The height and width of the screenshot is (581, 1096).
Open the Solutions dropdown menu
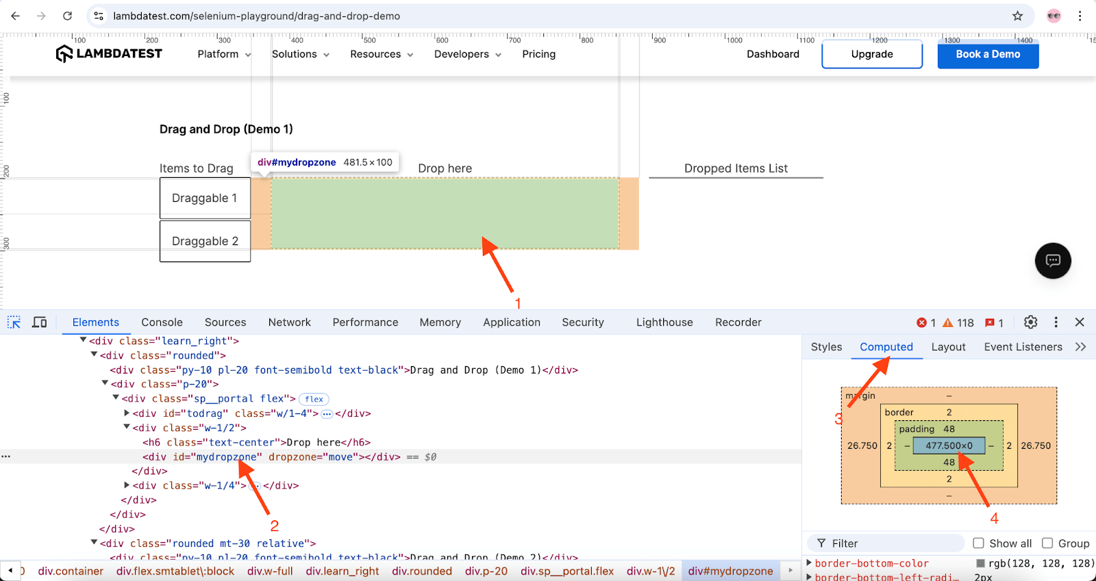pos(301,54)
